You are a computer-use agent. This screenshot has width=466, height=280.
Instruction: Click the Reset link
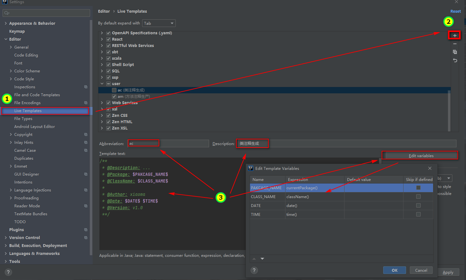point(456,11)
